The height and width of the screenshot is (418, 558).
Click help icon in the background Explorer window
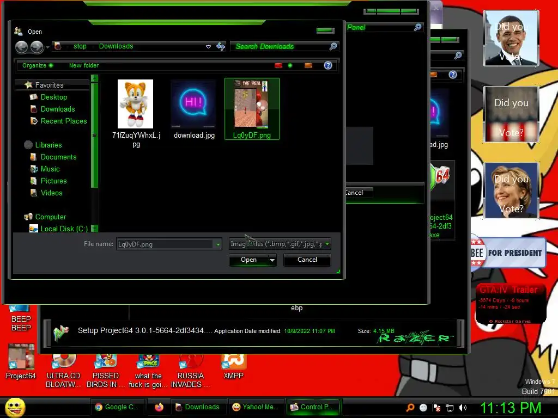pos(453,74)
